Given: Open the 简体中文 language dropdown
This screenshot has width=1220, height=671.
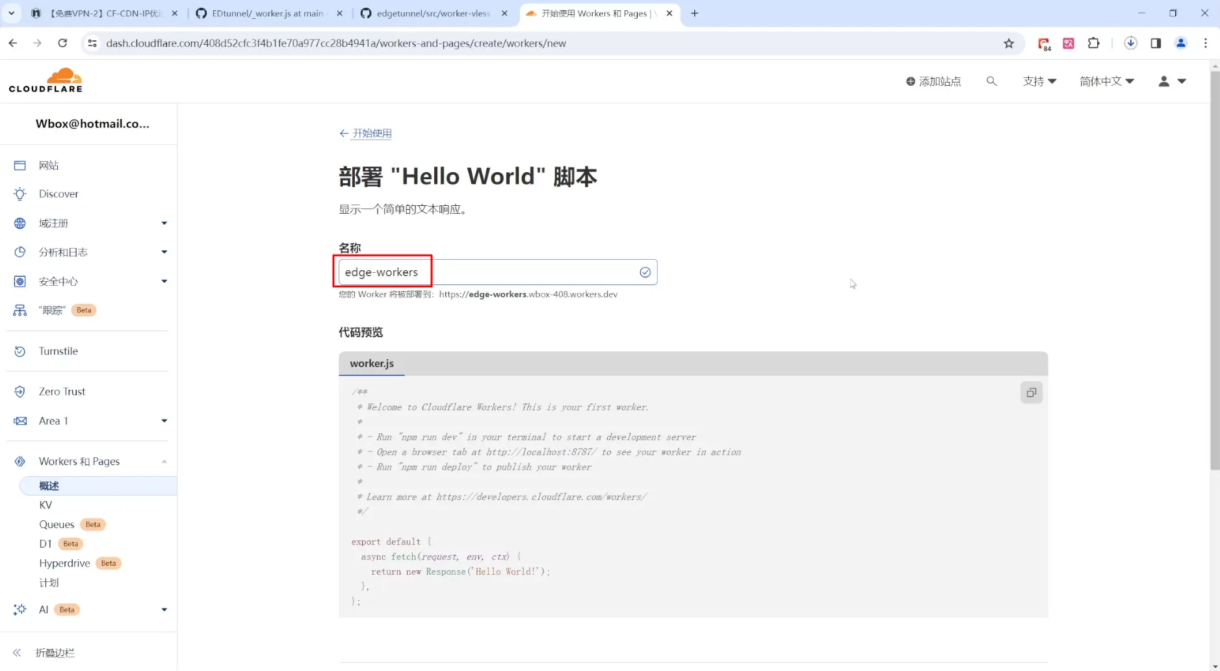Looking at the screenshot, I should [1107, 81].
